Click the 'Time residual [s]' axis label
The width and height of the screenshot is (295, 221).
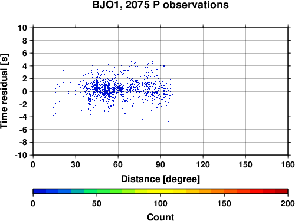4,91
